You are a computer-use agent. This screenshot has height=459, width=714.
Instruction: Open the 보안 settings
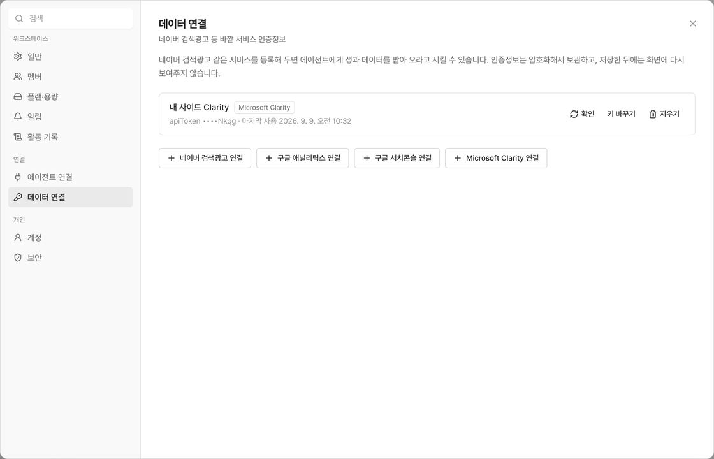click(71, 258)
